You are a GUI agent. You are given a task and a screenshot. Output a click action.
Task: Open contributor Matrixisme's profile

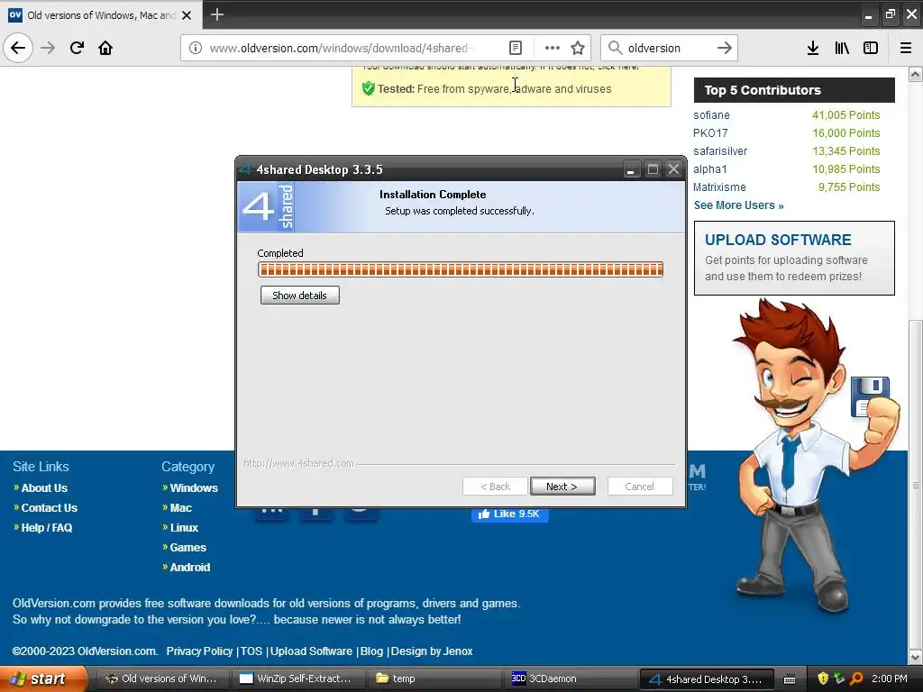coord(719,187)
